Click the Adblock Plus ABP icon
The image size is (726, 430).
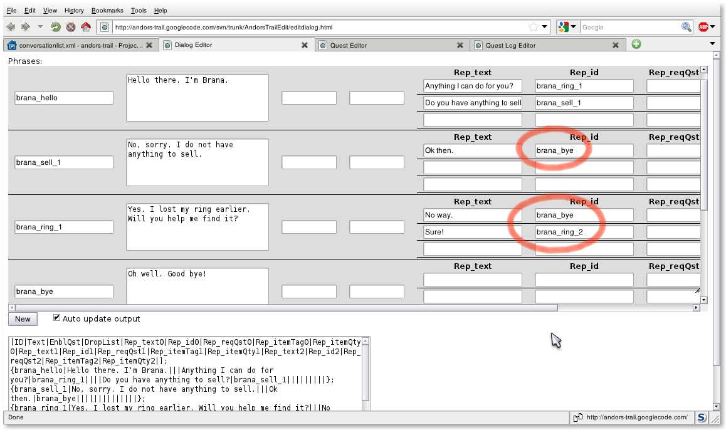(x=703, y=27)
